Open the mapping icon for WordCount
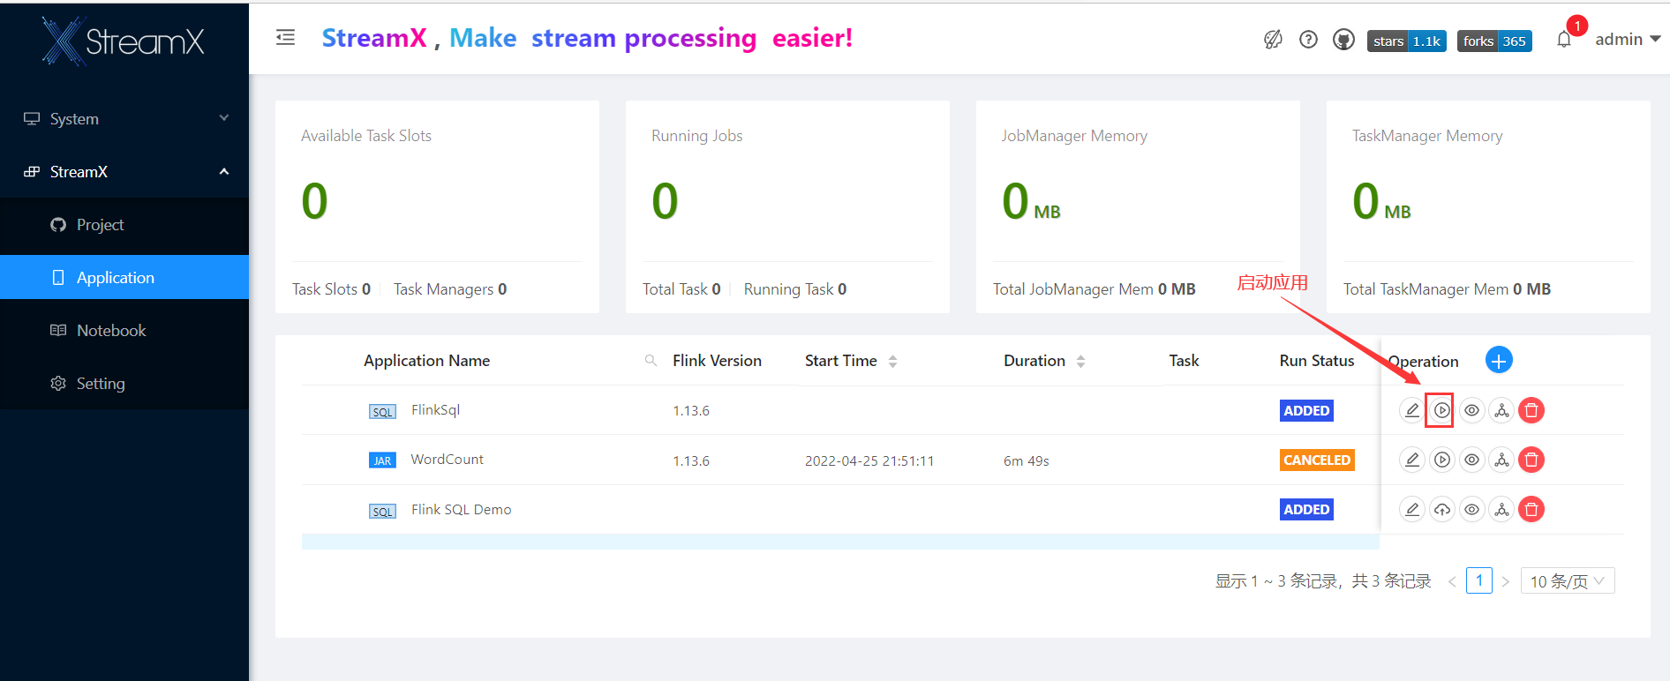The height and width of the screenshot is (681, 1670). (1501, 460)
